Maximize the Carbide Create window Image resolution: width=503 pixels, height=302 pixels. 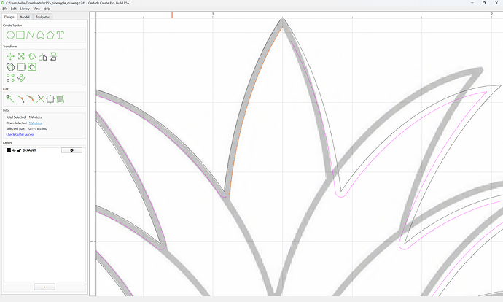click(x=484, y=3)
